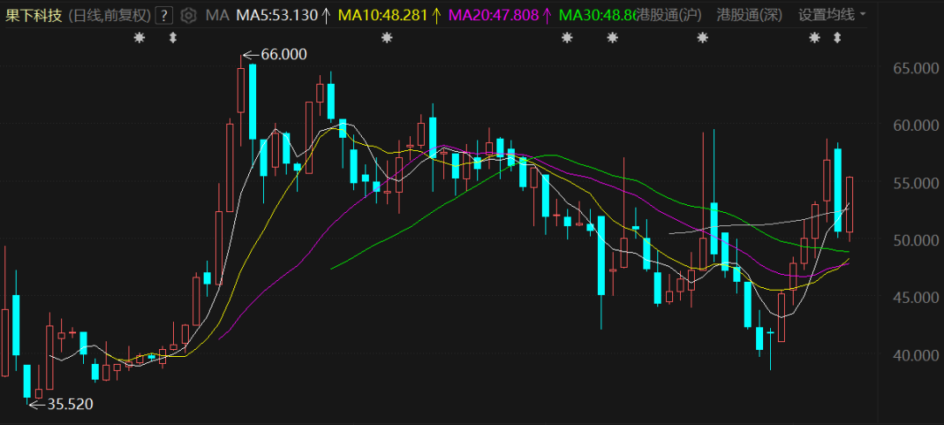
Task: Toggle the 港股通(沪) overlay
Action: [668, 15]
